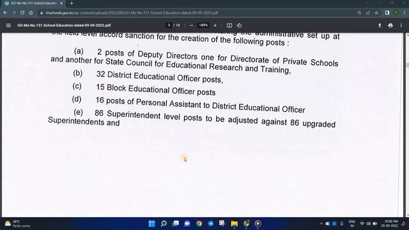The width and height of the screenshot is (409, 230).
Task: Zoom out the PDF with minus button
Action: (191, 26)
